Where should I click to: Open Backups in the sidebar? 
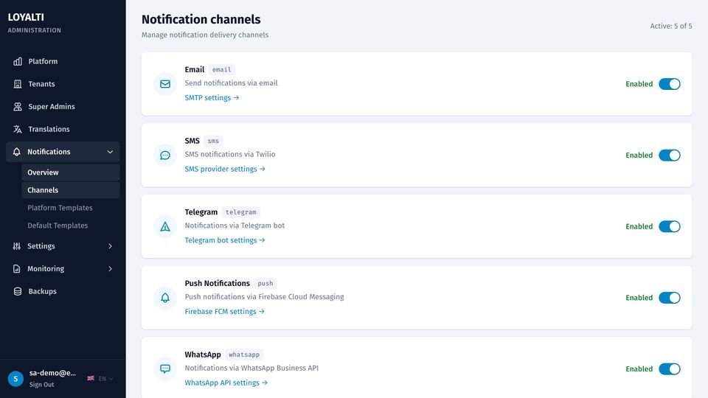63,291
